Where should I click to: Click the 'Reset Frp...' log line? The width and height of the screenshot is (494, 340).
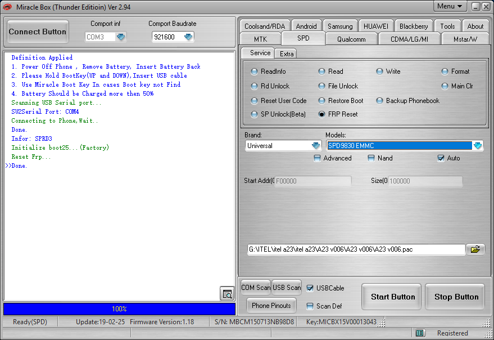31,156
